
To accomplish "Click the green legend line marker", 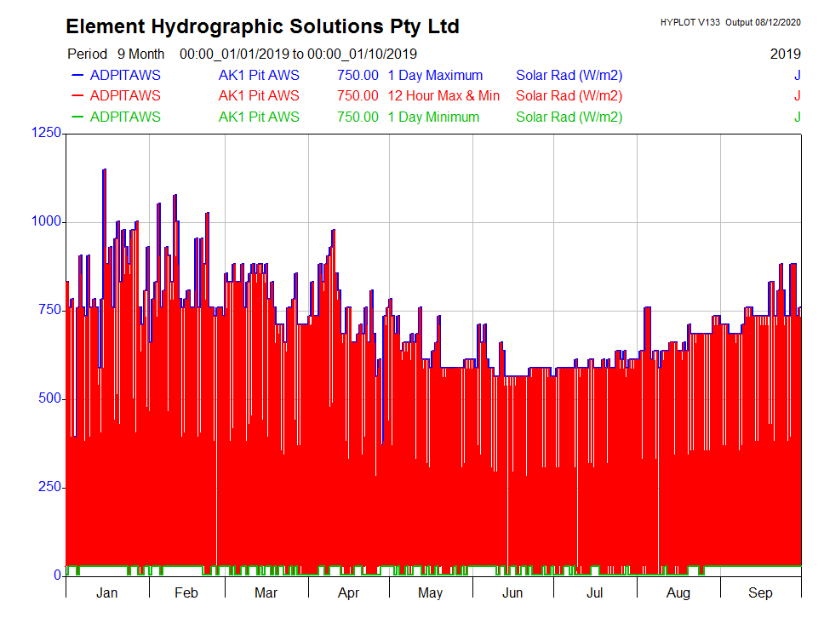I will (77, 117).
